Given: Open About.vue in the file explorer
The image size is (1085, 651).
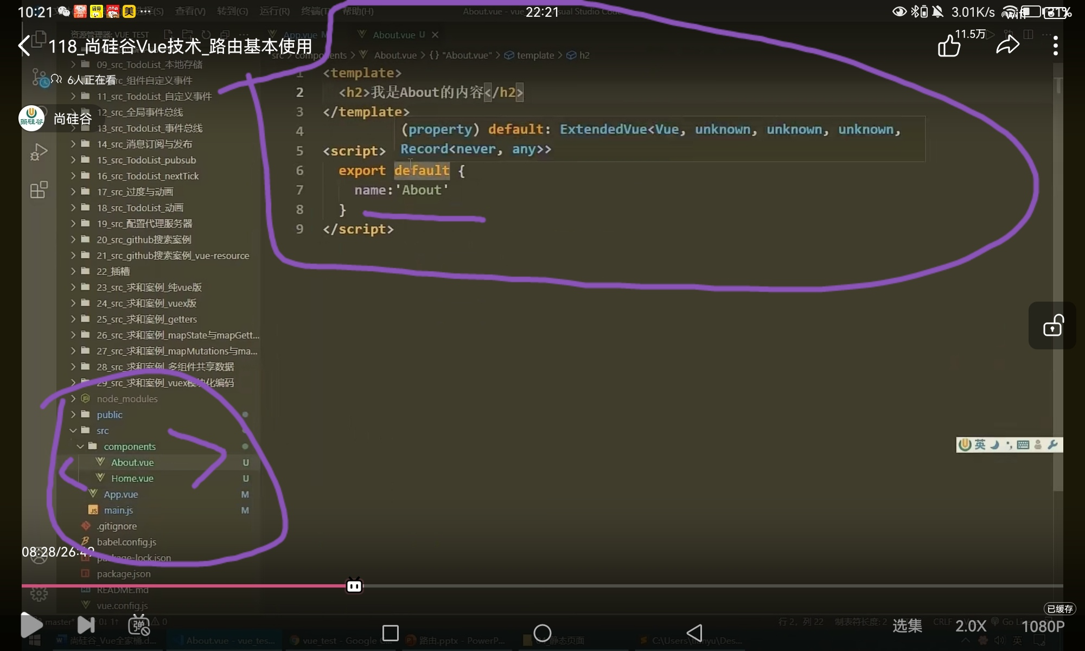Looking at the screenshot, I should coord(132,463).
